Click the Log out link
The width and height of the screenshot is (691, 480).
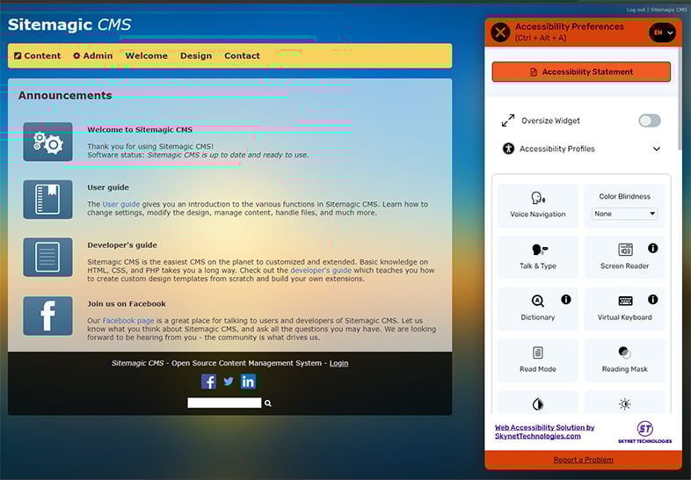click(636, 10)
